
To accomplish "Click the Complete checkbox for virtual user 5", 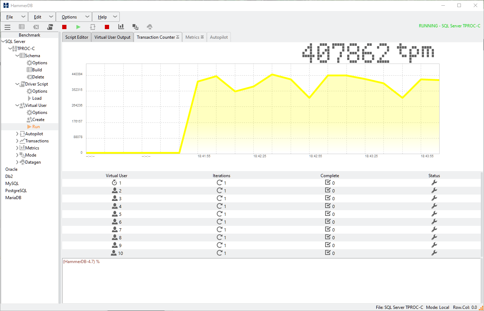I will coord(328,214).
